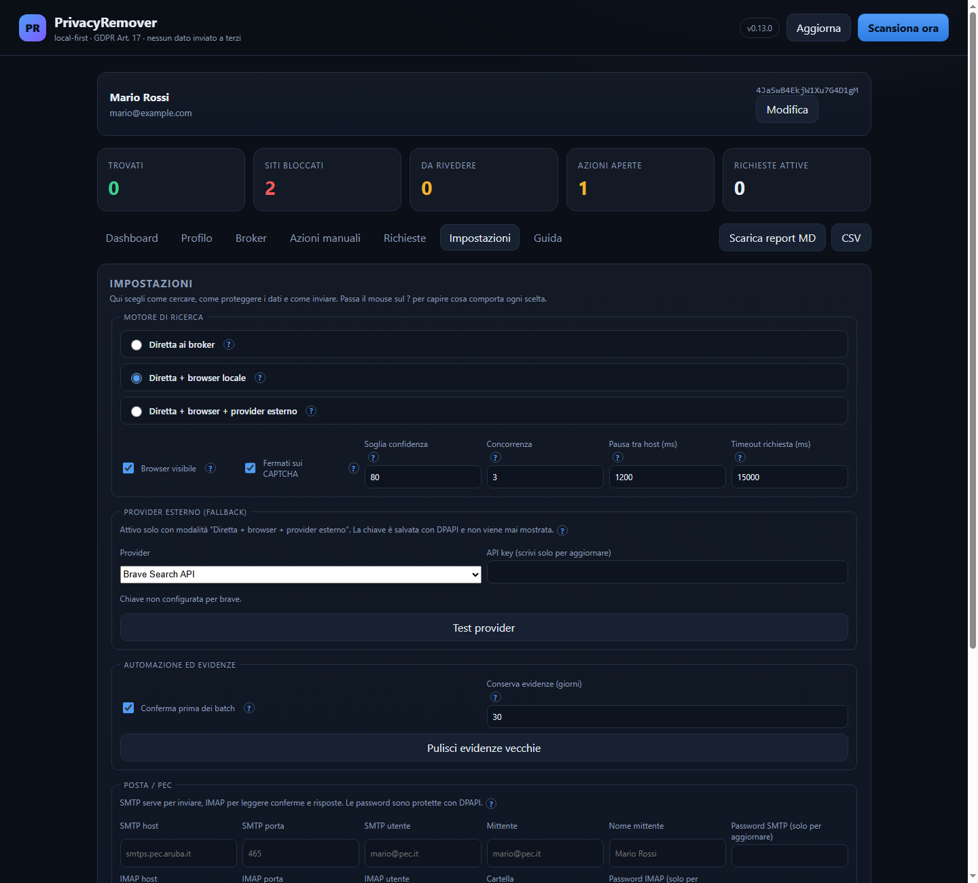Click help icon beside Browser visibile

tap(211, 468)
